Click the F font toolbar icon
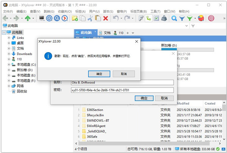Screen dimensions: 227x153 141,18
